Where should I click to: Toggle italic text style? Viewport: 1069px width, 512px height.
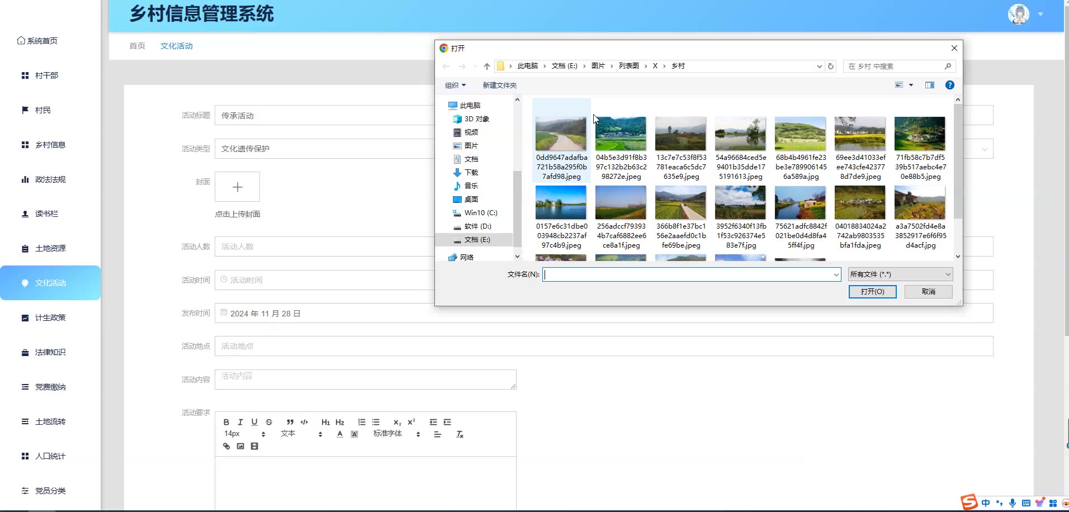[240, 422]
